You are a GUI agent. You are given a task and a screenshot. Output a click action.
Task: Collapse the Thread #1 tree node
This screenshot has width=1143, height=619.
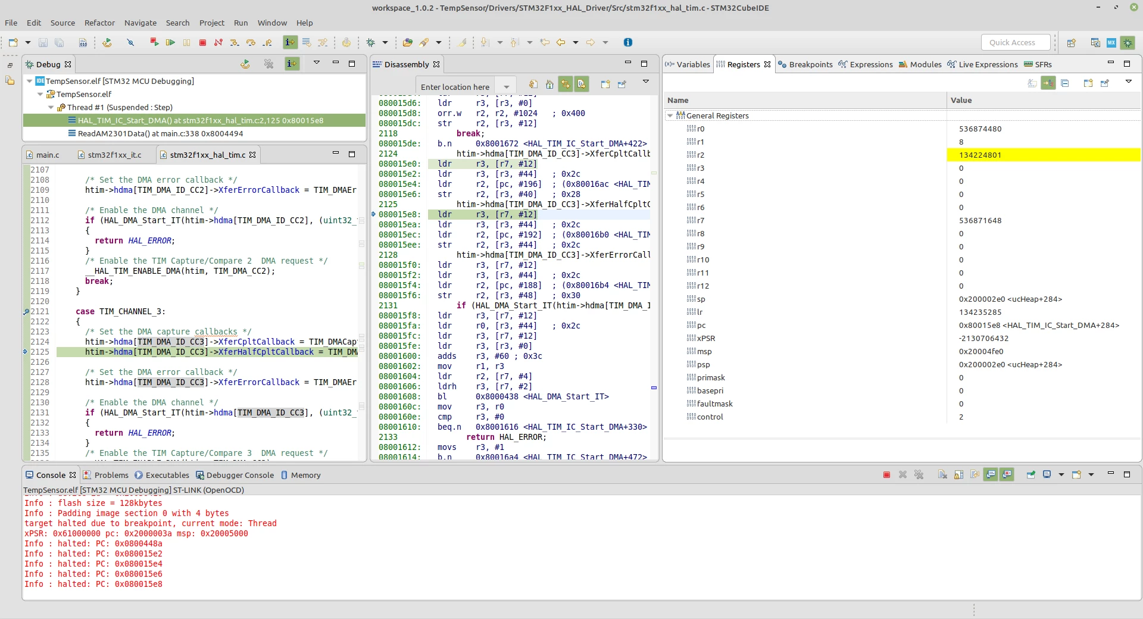pos(51,107)
